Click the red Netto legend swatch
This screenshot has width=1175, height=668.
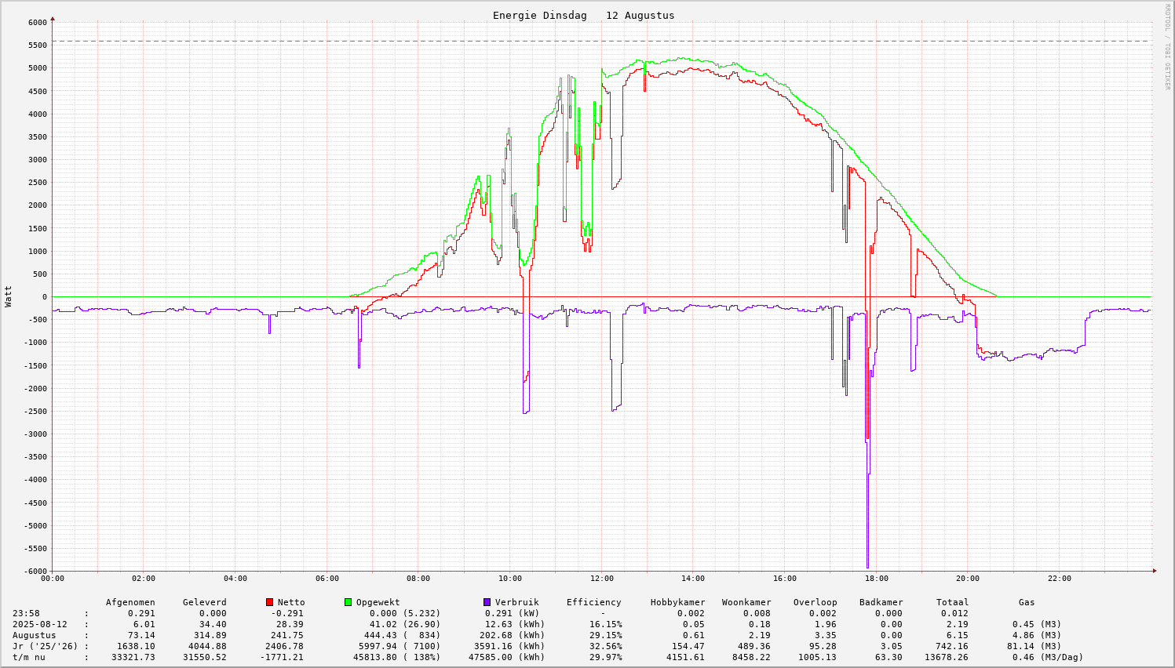[x=269, y=602]
